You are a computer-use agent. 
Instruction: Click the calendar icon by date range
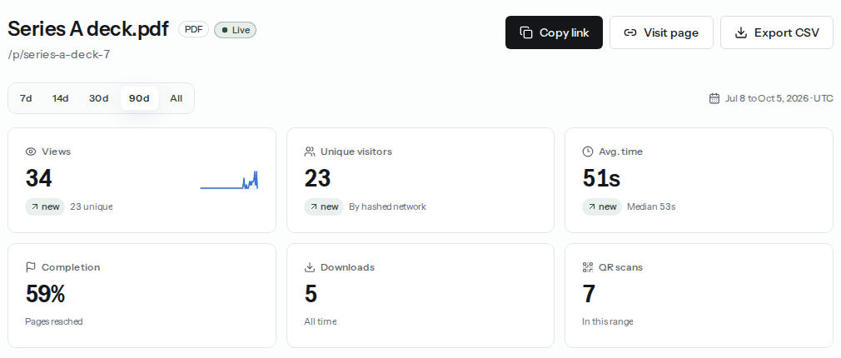[714, 98]
